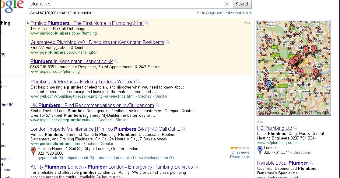Screen dimensions: 340x178
Task: Select the UK filter in left sidebar
Action: click(x=7, y=105)
